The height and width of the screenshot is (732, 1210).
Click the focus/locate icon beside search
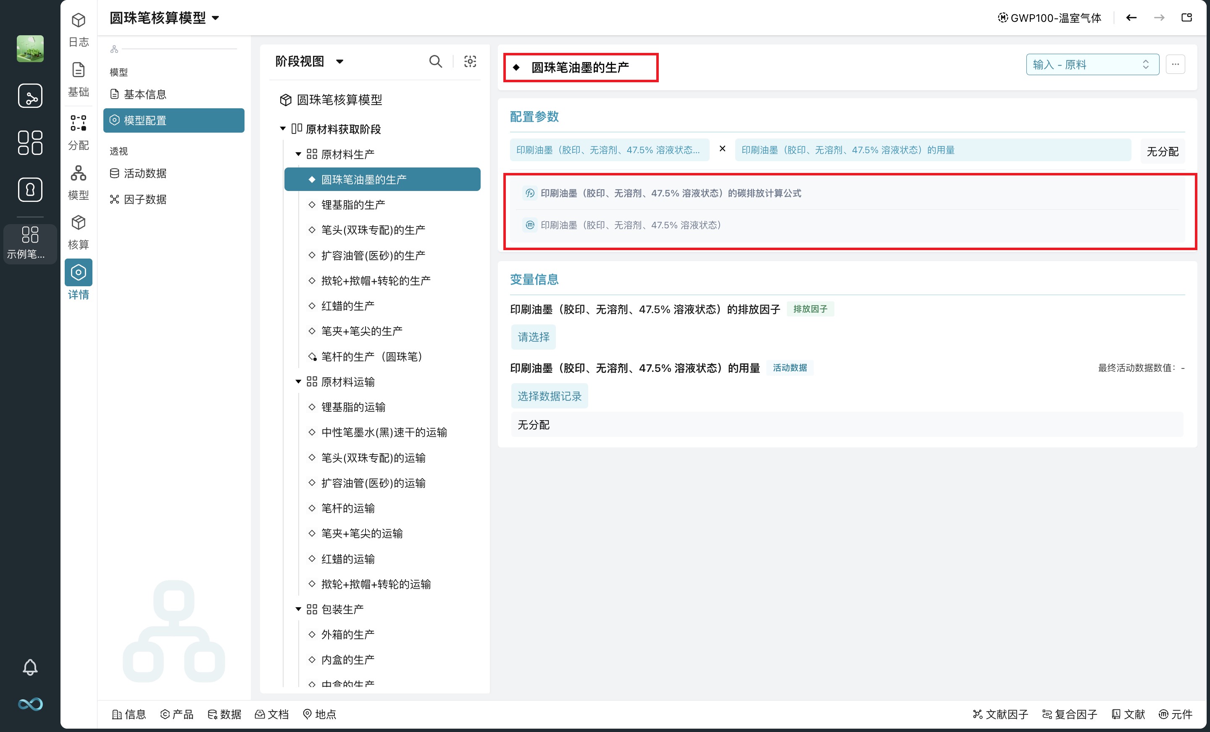[x=470, y=61]
